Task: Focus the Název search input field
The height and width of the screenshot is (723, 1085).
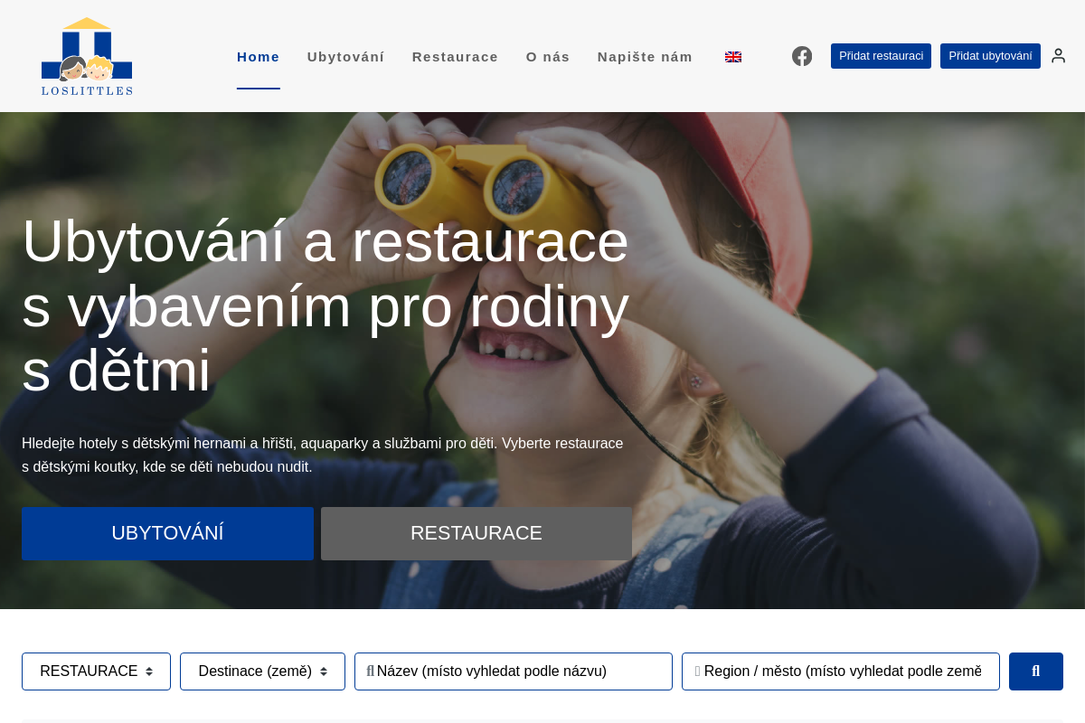Action: [x=514, y=671]
